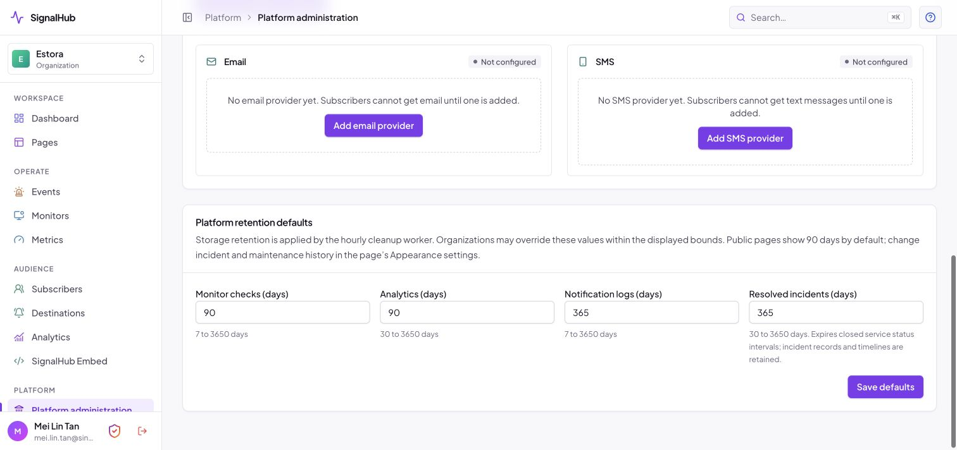The height and width of the screenshot is (450, 957).
Task: Click the SMS Not configured badge
Action: click(876, 62)
